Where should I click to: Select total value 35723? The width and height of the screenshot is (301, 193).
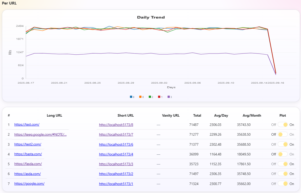click(x=194, y=164)
